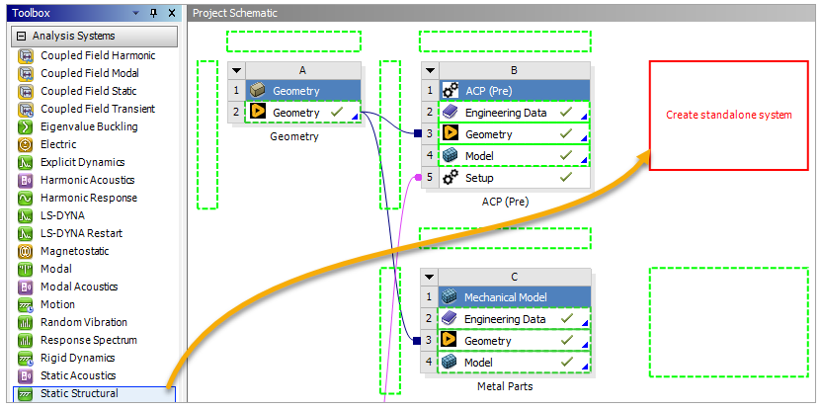Select Magnetostatic text in Toolbox

(x=75, y=251)
